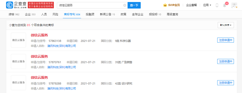
Task: Open trademark thumbnail for application 57870761
Action: 18,61
